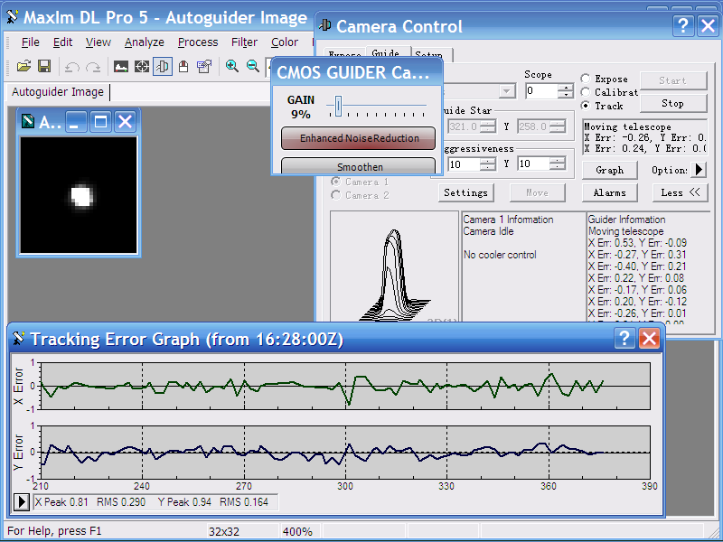
Task: Click the settings sheet icon before Zoom In
Action: [x=204, y=67]
